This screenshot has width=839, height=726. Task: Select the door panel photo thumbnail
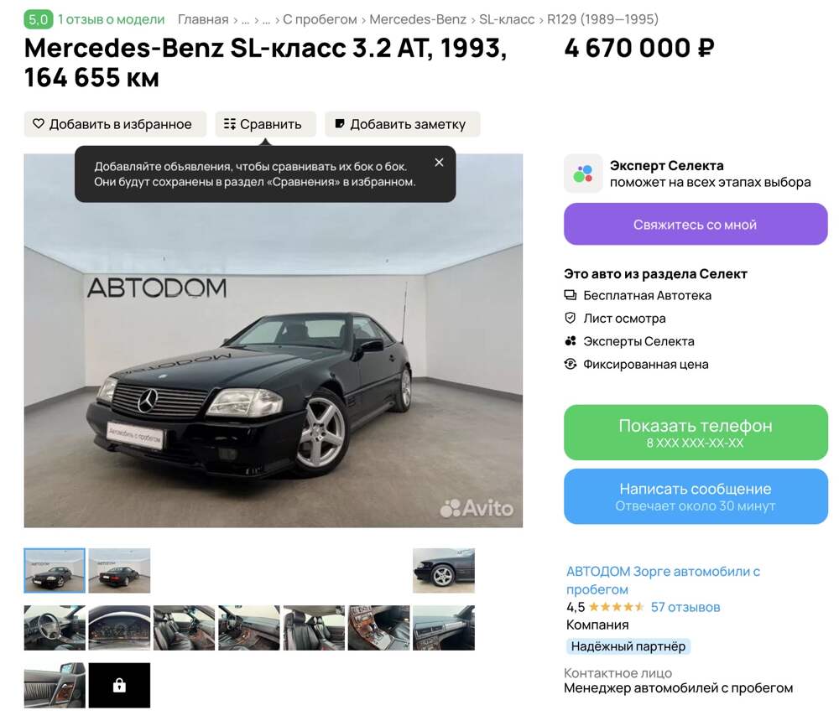tap(55, 686)
